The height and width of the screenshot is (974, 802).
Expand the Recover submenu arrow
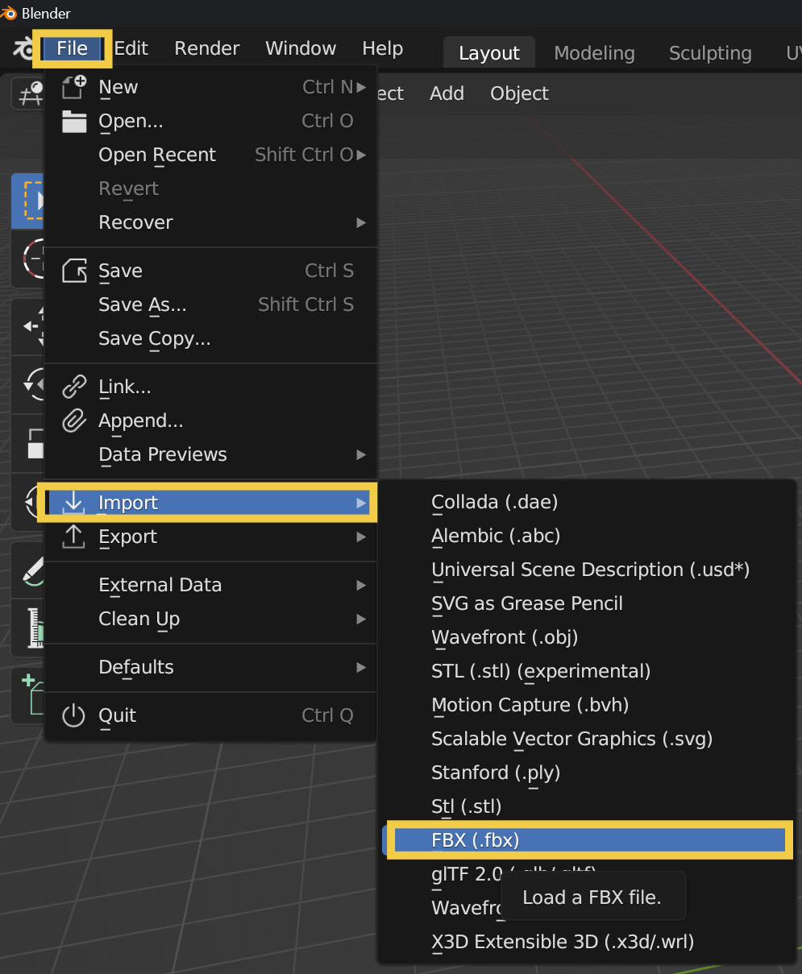[x=361, y=222]
